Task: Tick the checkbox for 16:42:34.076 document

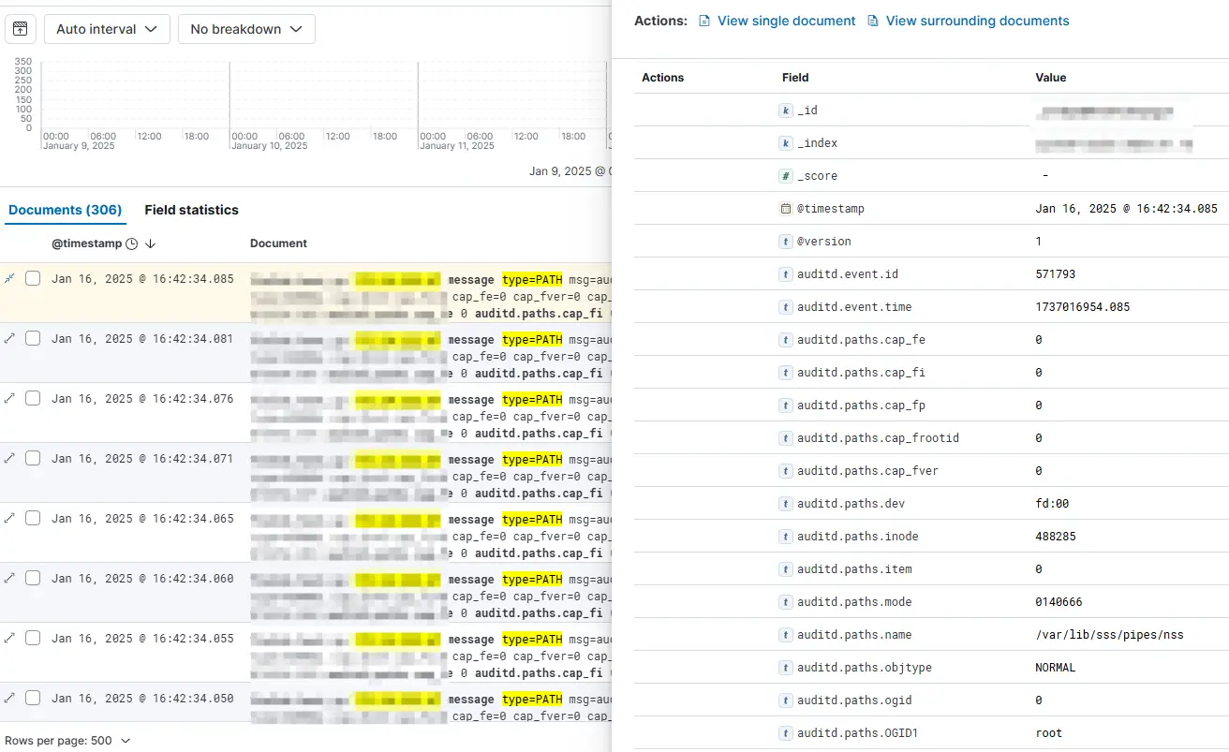Action: 33,398
